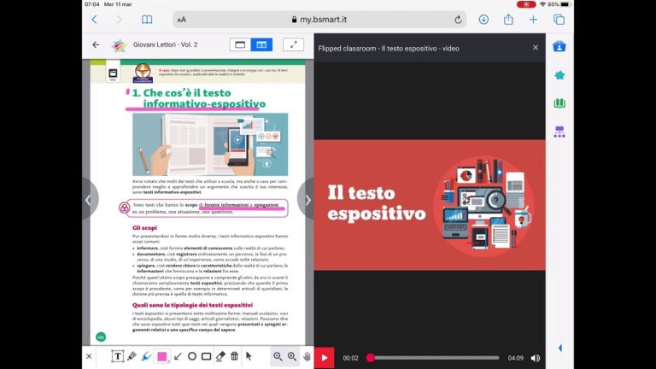Viewport: 656px width, 369px height.
Task: Open the classroom profile icon in sidebar
Action: (559, 46)
